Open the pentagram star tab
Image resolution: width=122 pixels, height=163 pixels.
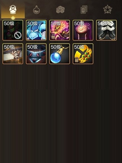(x=108, y=9)
